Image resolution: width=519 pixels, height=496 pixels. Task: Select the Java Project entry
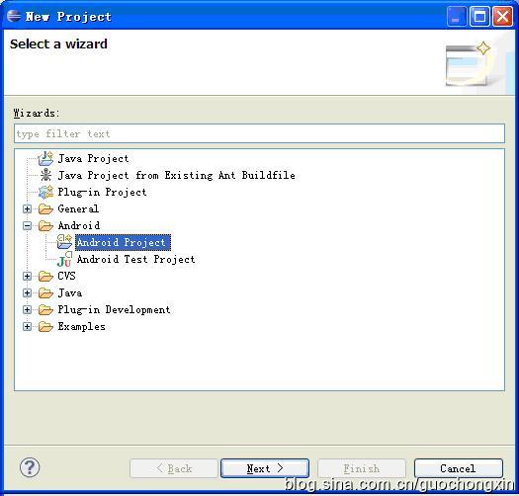click(x=93, y=159)
